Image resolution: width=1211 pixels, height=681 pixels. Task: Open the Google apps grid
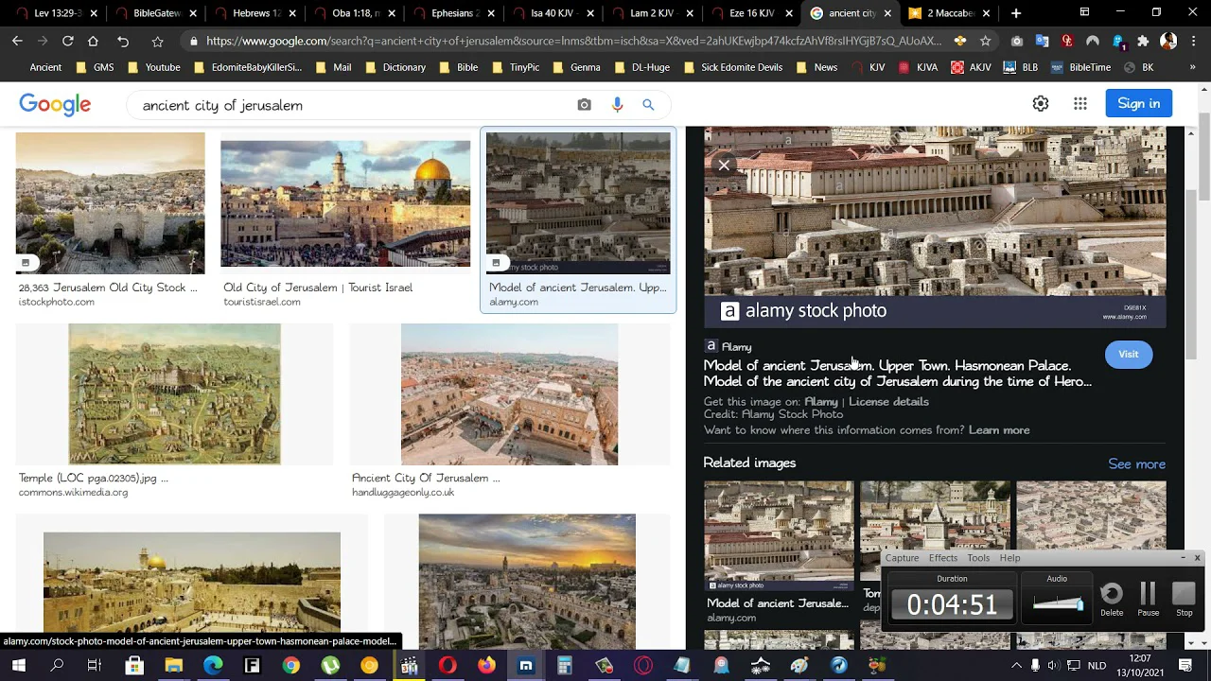point(1079,104)
